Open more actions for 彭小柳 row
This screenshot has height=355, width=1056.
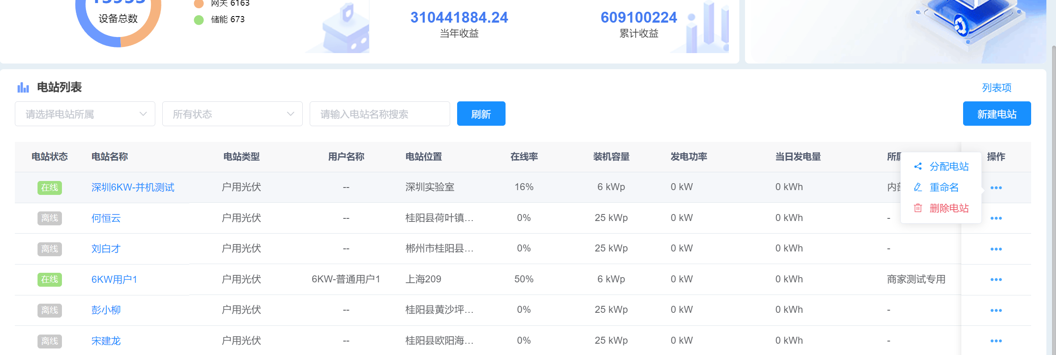tap(996, 310)
